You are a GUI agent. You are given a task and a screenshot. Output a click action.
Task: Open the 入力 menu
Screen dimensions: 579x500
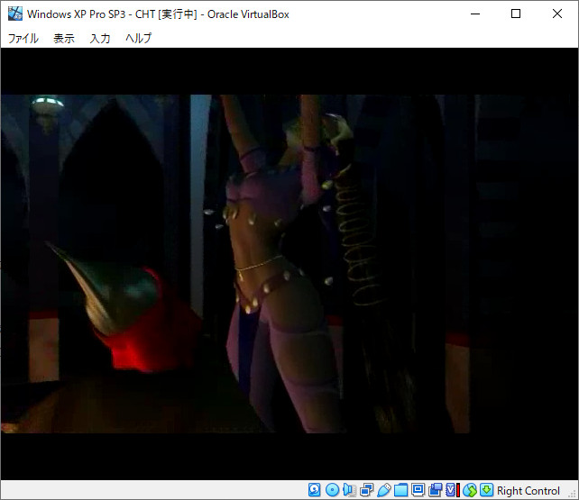pyautogui.click(x=100, y=38)
